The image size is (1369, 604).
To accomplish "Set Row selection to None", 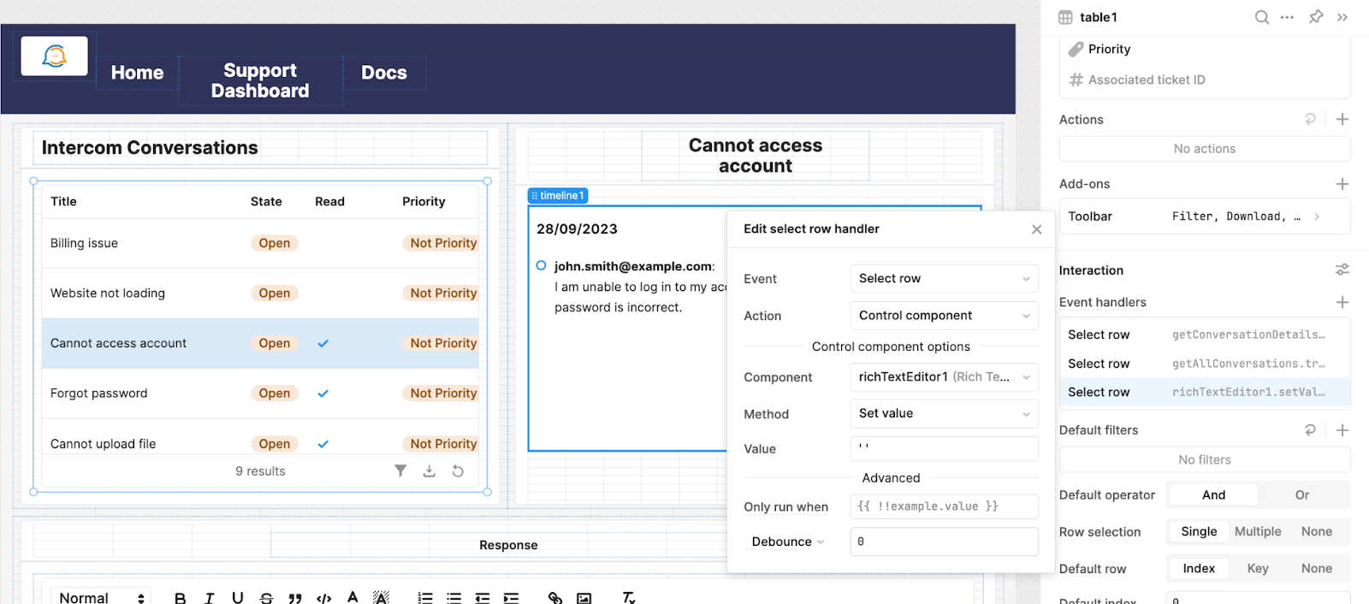I will [x=1317, y=531].
